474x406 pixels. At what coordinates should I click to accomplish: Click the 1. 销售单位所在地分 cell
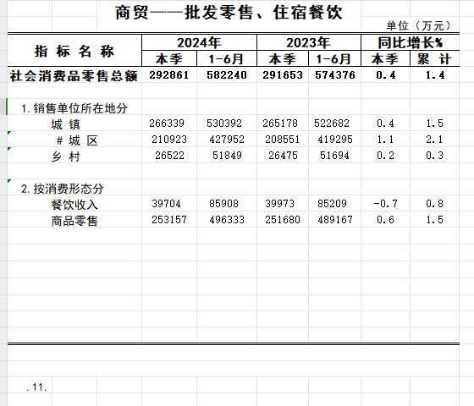click(74, 108)
